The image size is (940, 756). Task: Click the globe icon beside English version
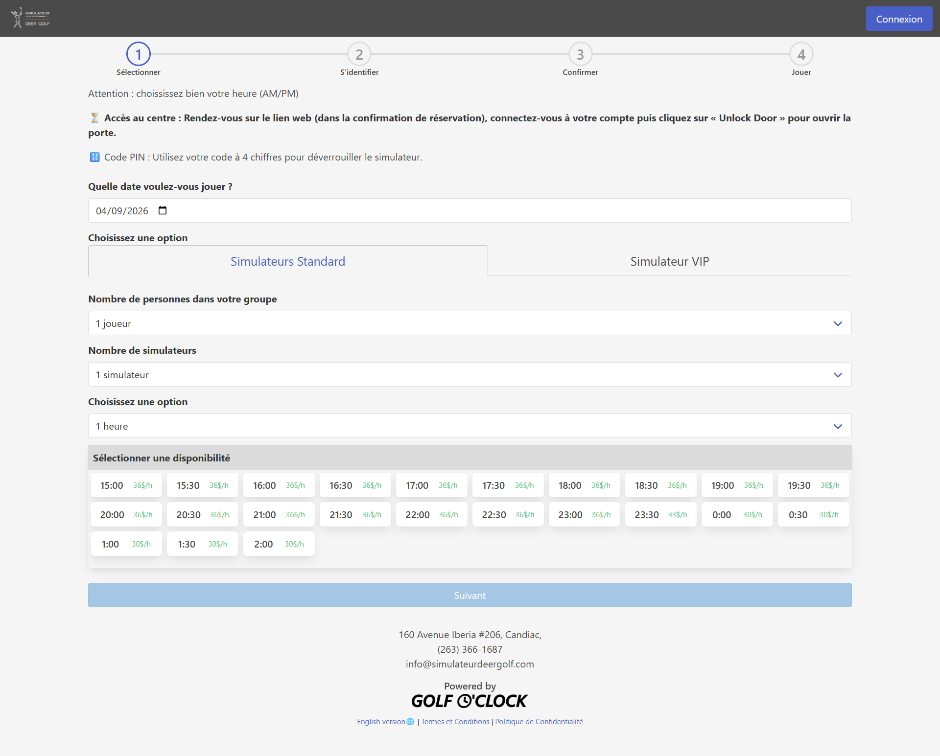coord(410,722)
